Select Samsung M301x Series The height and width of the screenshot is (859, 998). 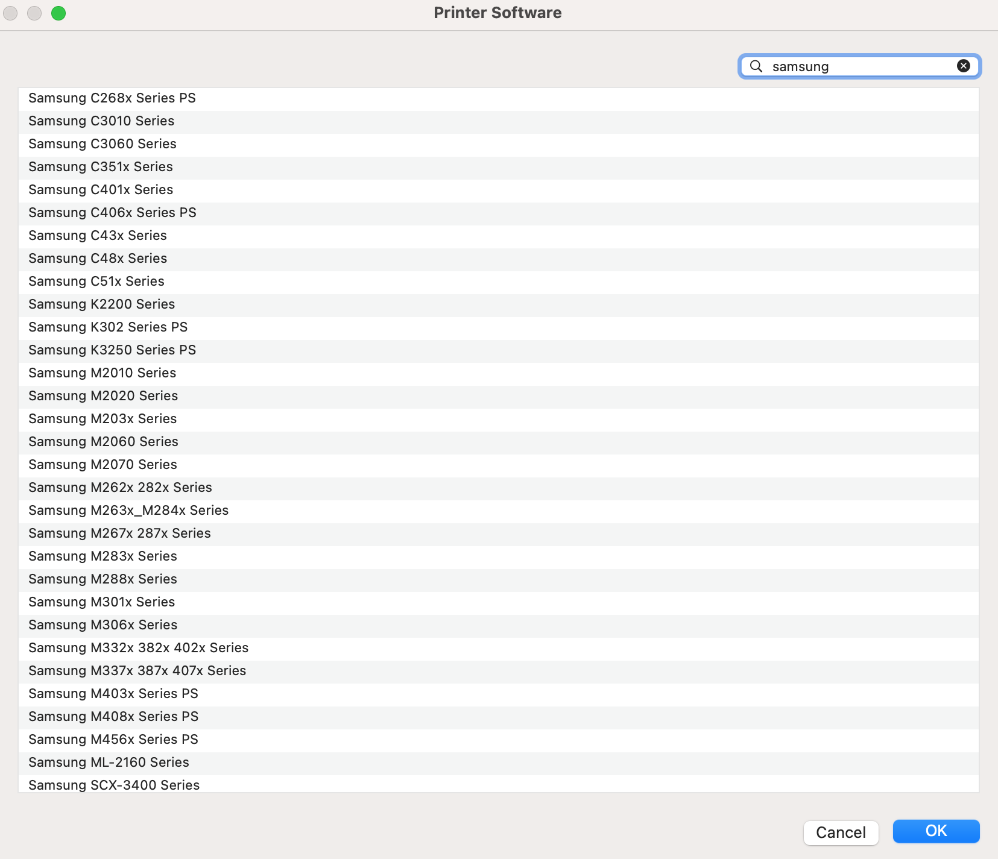click(499, 602)
